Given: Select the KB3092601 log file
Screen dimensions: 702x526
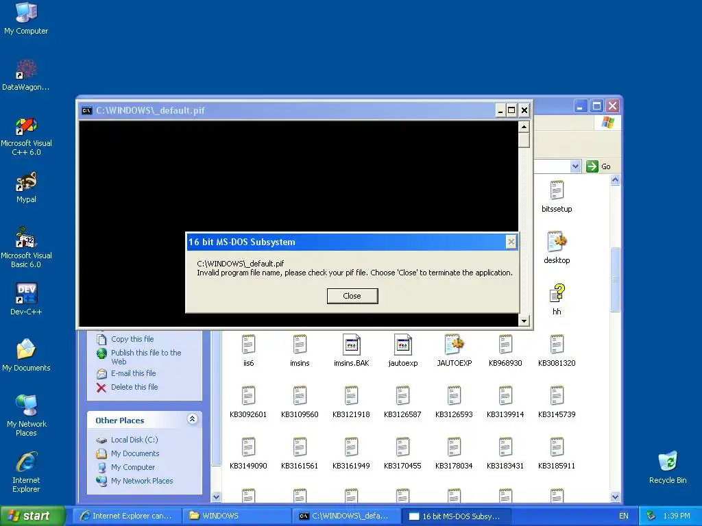Looking at the screenshot, I should click(248, 402).
